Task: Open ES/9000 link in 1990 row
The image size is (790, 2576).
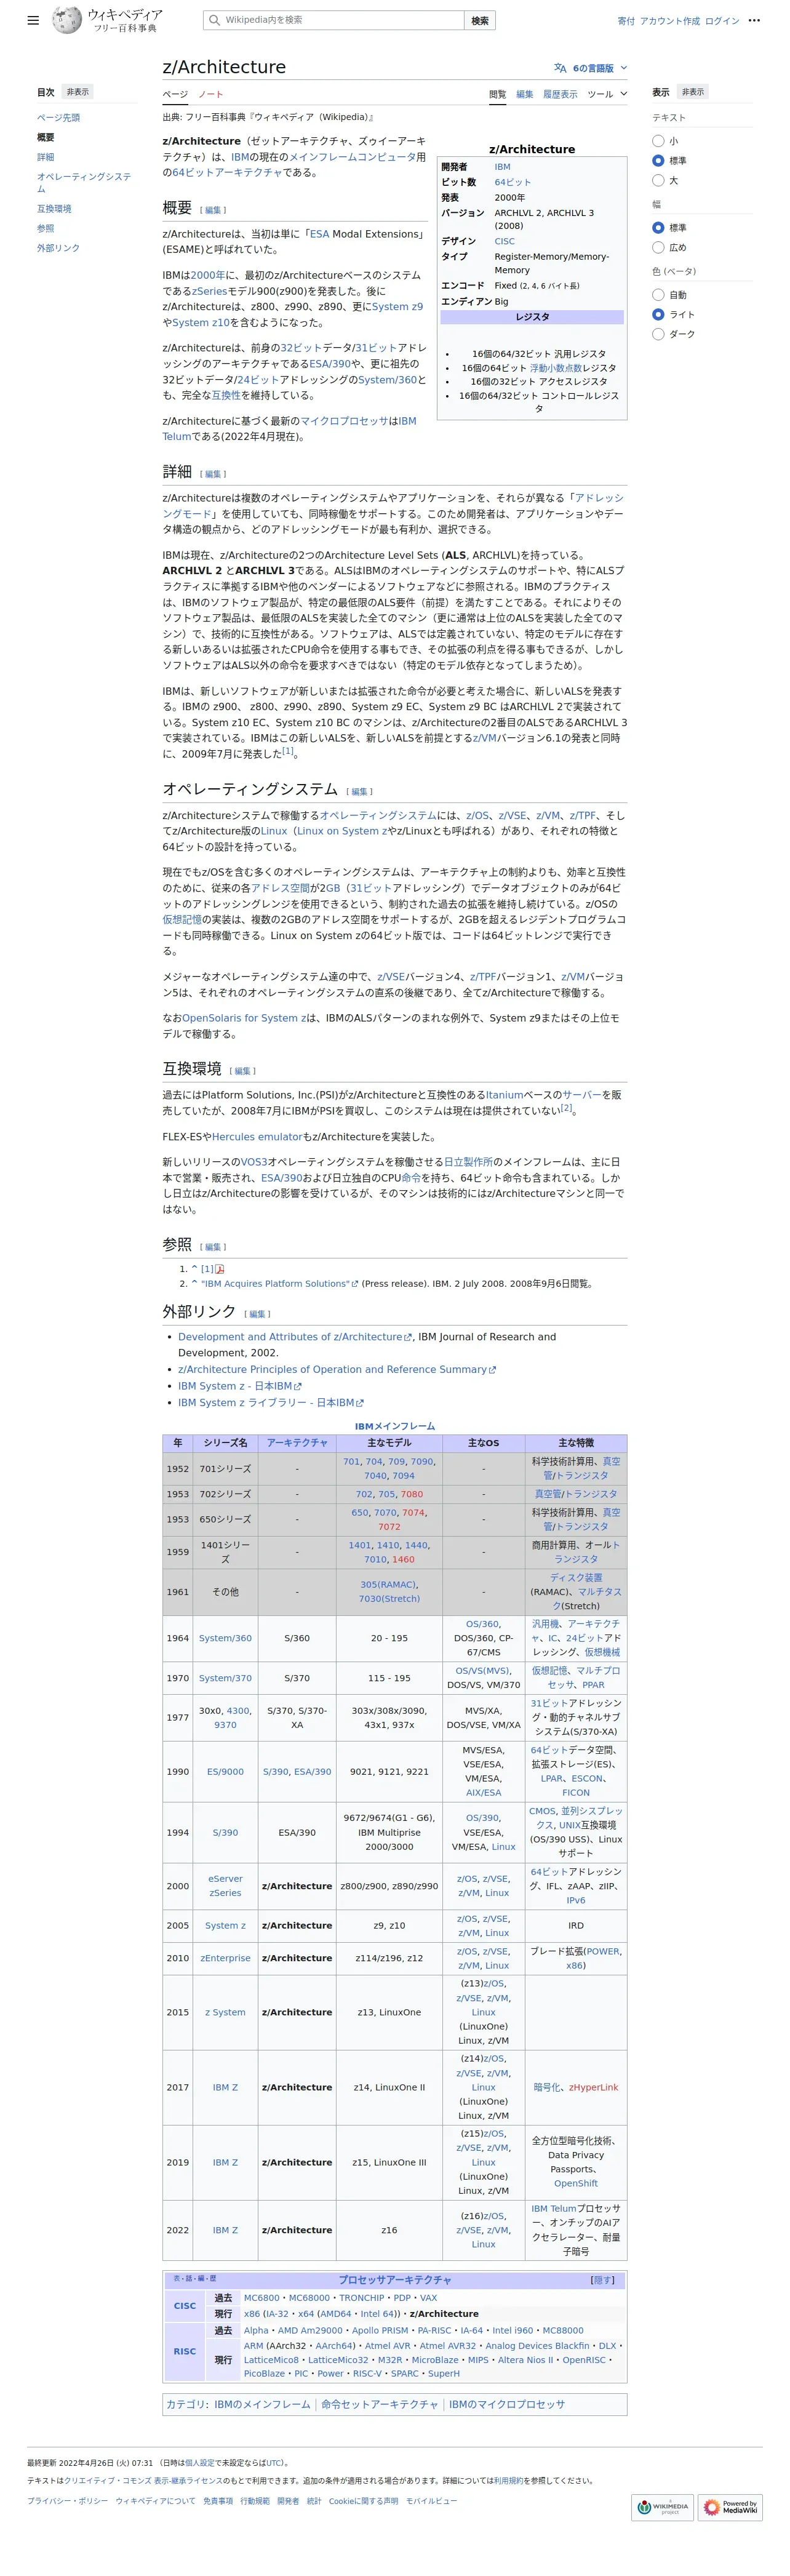Action: click(225, 1771)
